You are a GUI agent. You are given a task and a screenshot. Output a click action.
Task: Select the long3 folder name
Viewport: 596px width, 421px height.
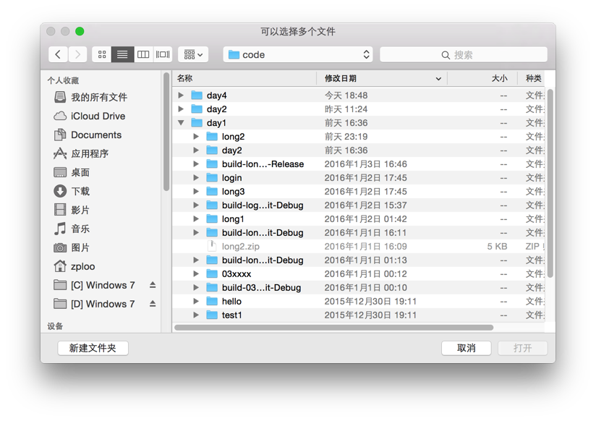(234, 192)
